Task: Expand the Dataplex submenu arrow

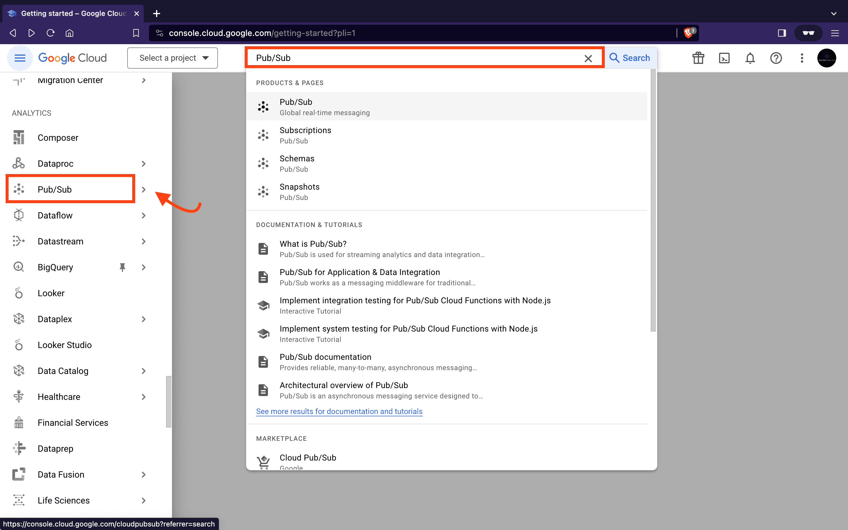Action: (x=143, y=319)
